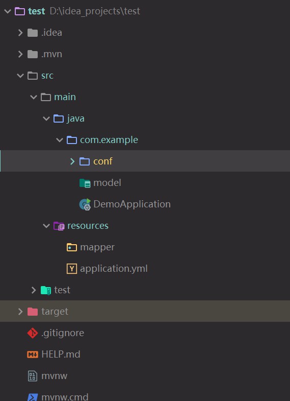Expand the target folder
This screenshot has width=290, height=401.
click(20, 311)
